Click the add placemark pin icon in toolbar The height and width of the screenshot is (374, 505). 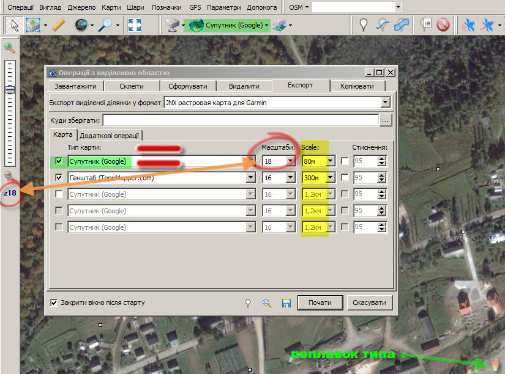click(x=364, y=25)
